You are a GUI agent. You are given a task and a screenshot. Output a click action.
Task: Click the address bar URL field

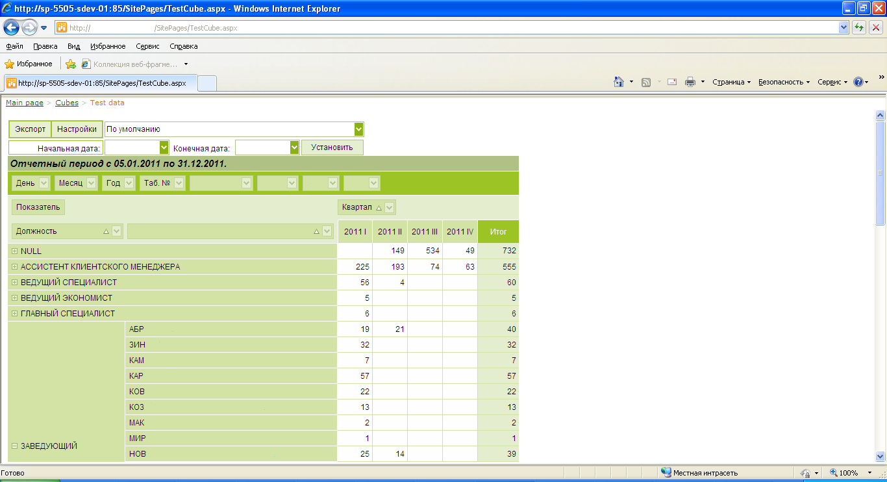click(x=448, y=28)
